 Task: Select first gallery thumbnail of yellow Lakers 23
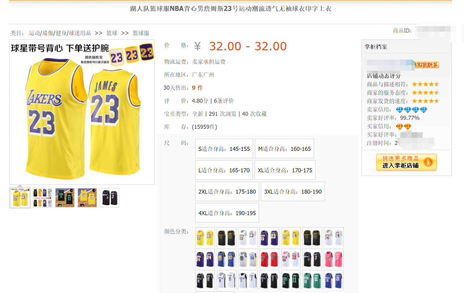tap(20, 198)
